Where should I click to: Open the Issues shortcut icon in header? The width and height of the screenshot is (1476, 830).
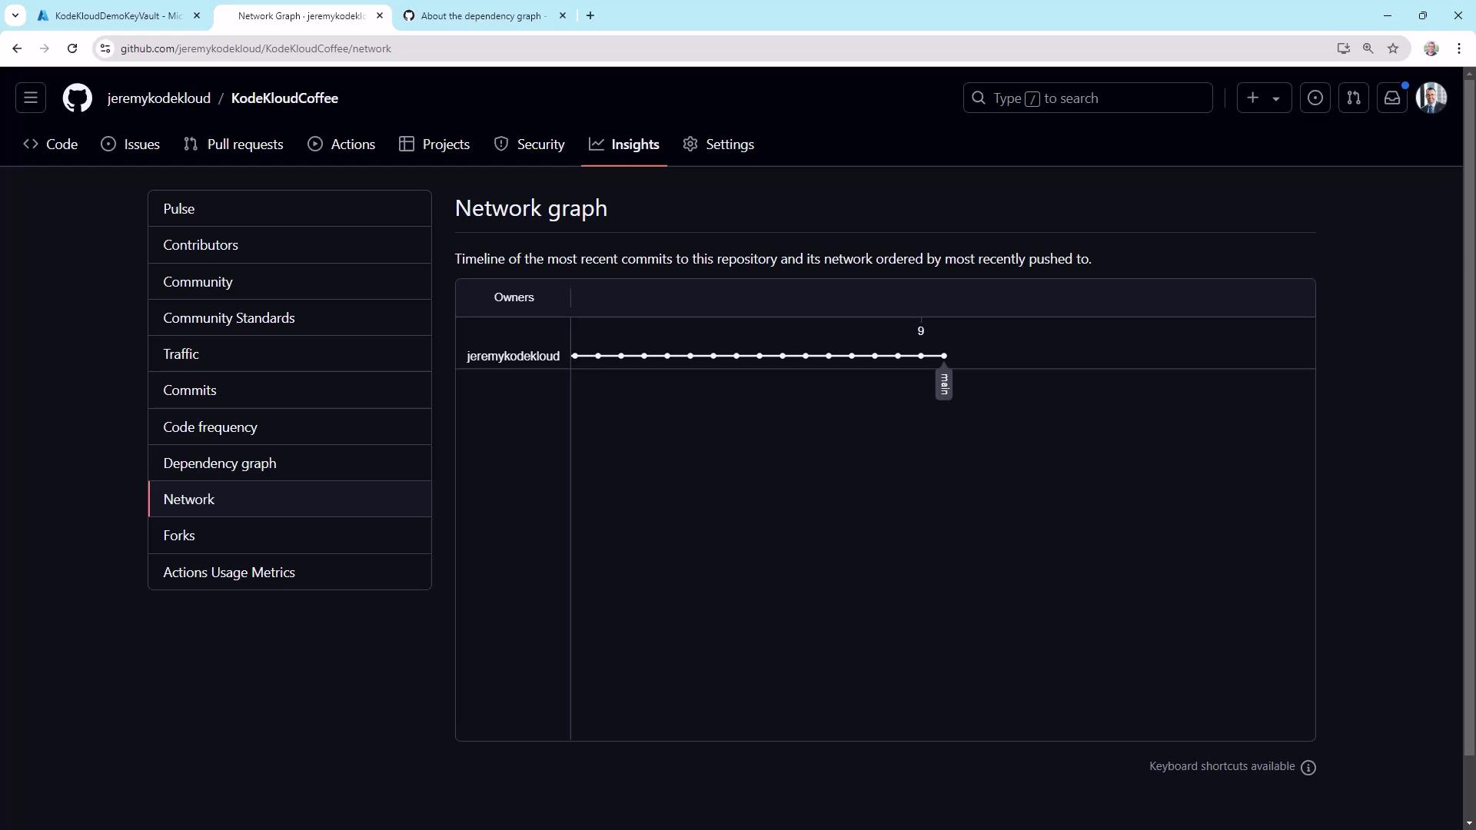click(1315, 98)
